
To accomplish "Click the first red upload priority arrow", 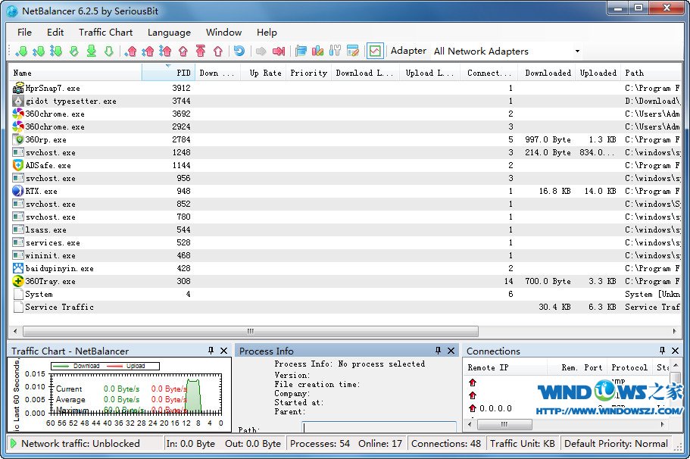I will tap(131, 52).
